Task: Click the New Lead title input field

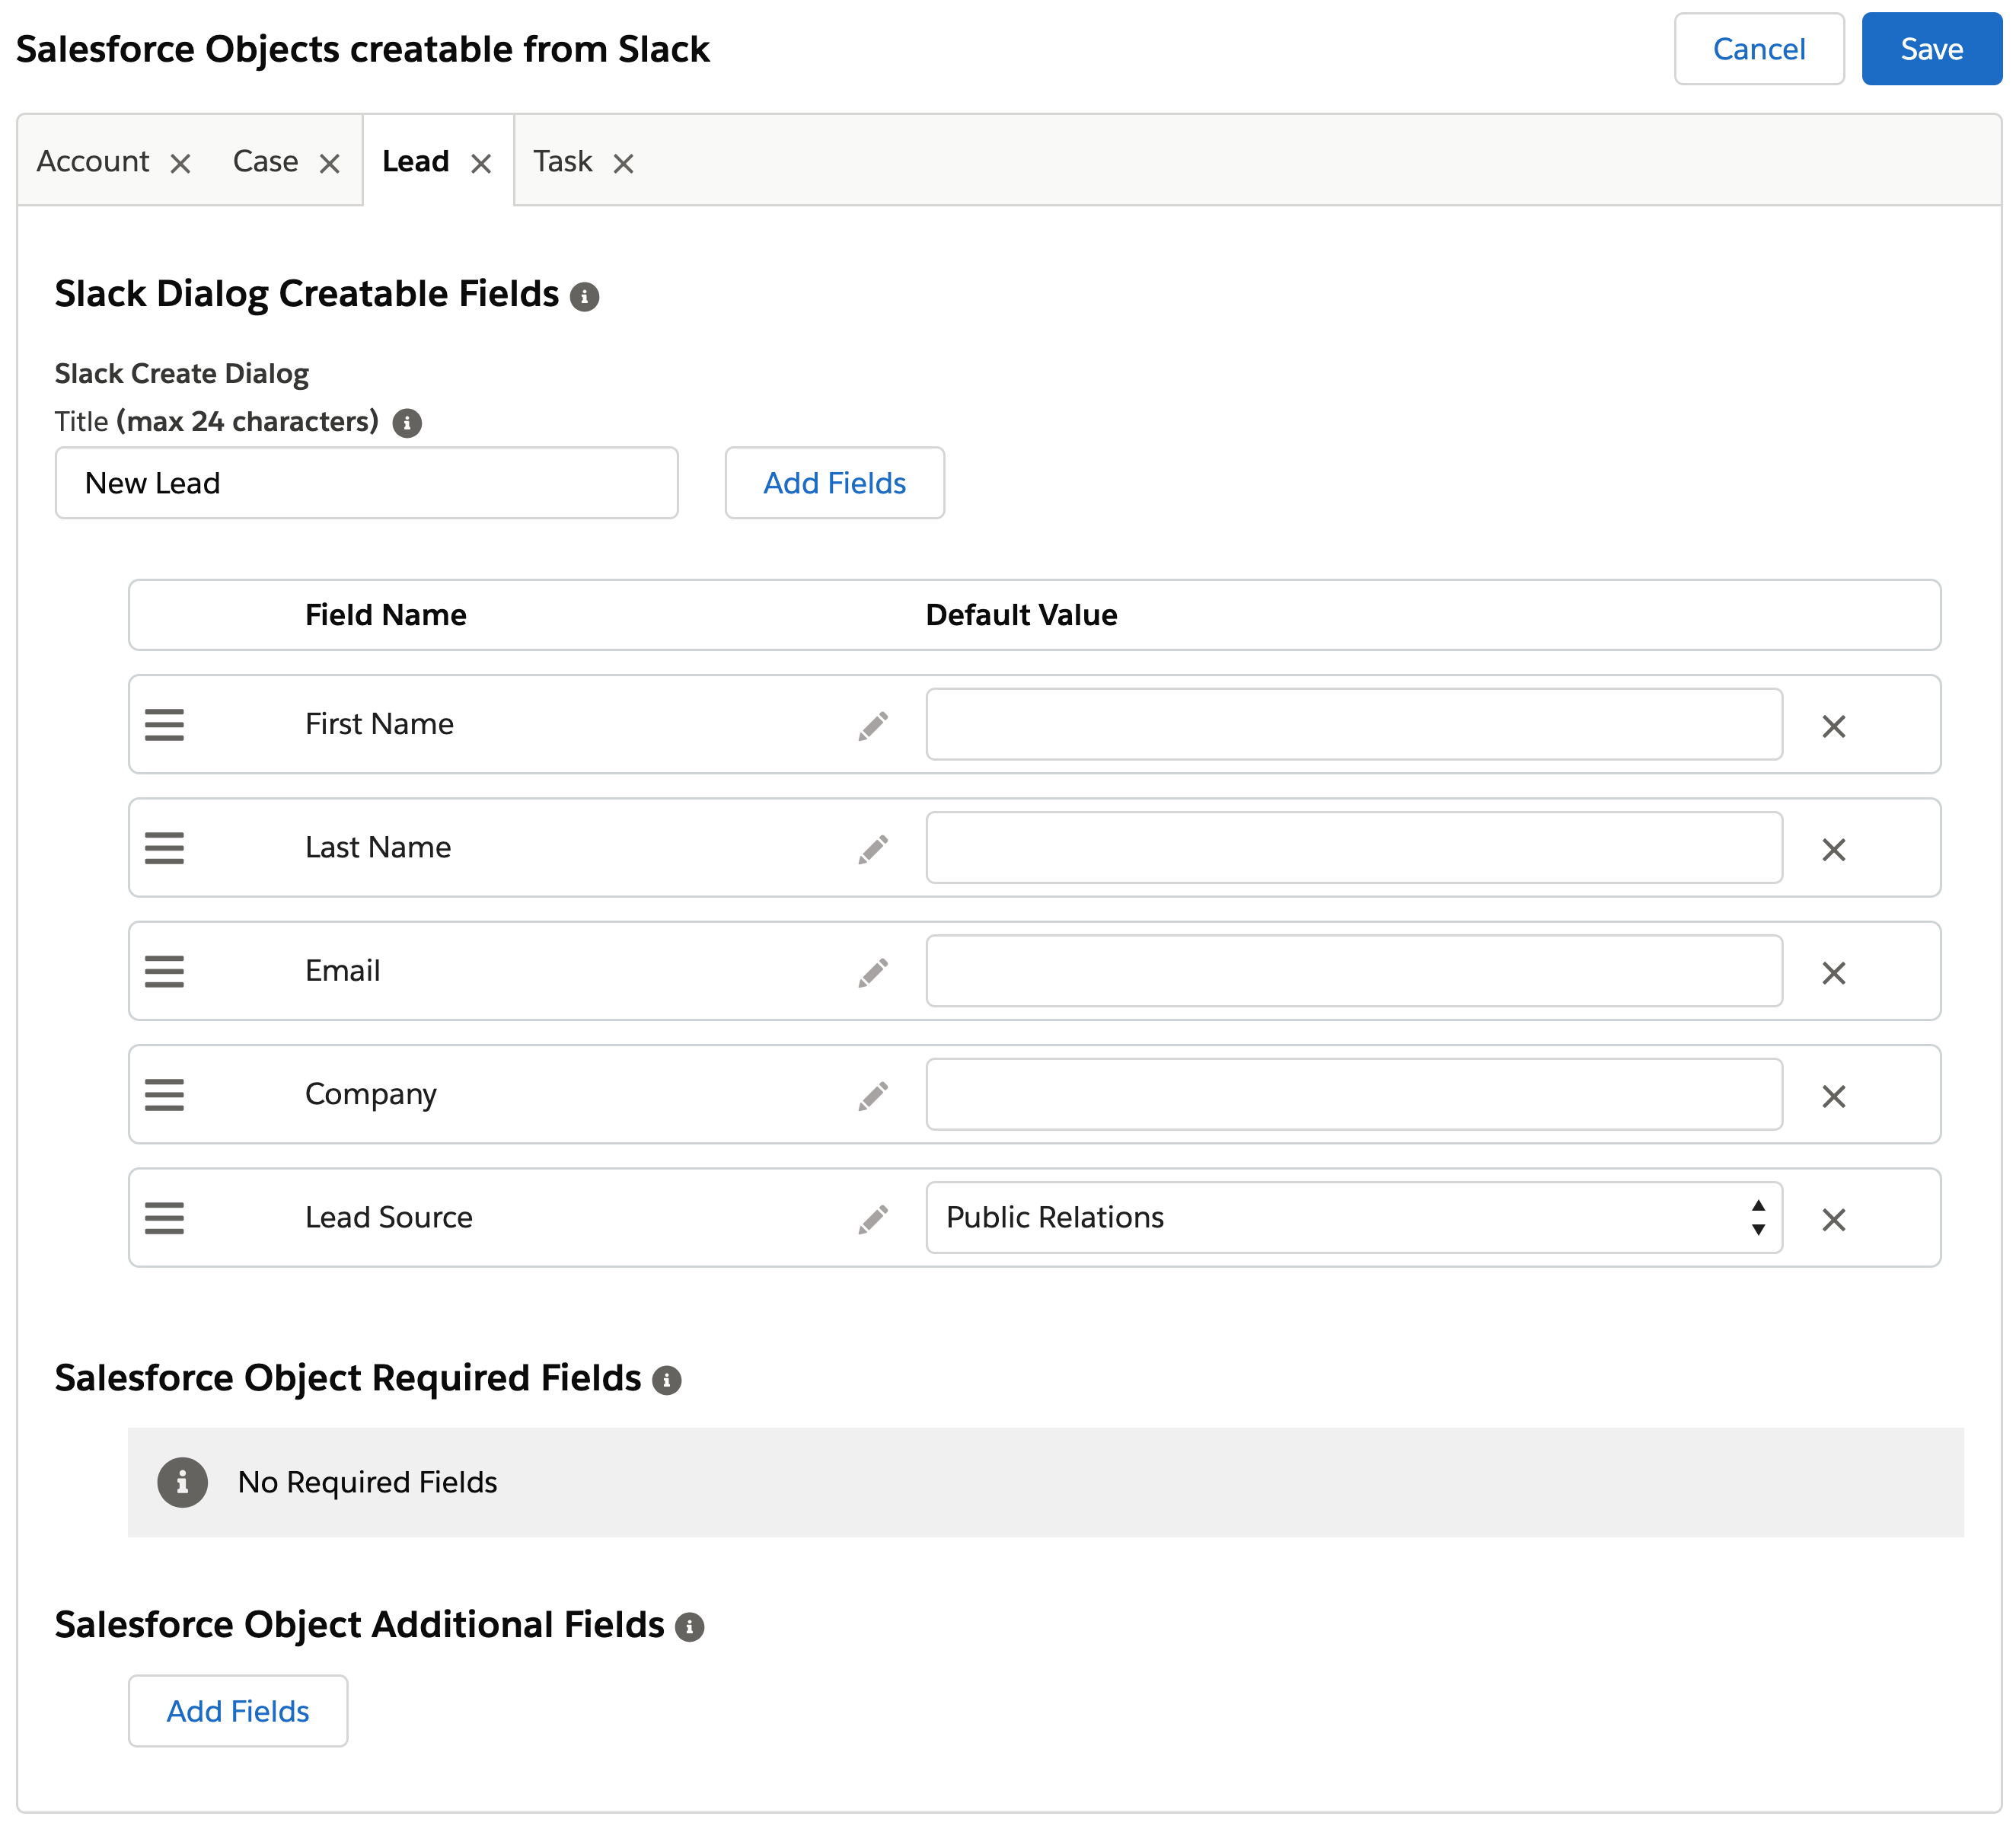Action: coord(366,483)
